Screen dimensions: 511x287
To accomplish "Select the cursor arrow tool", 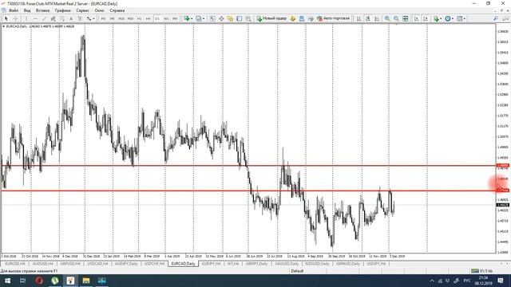I will pyautogui.click(x=6, y=18).
